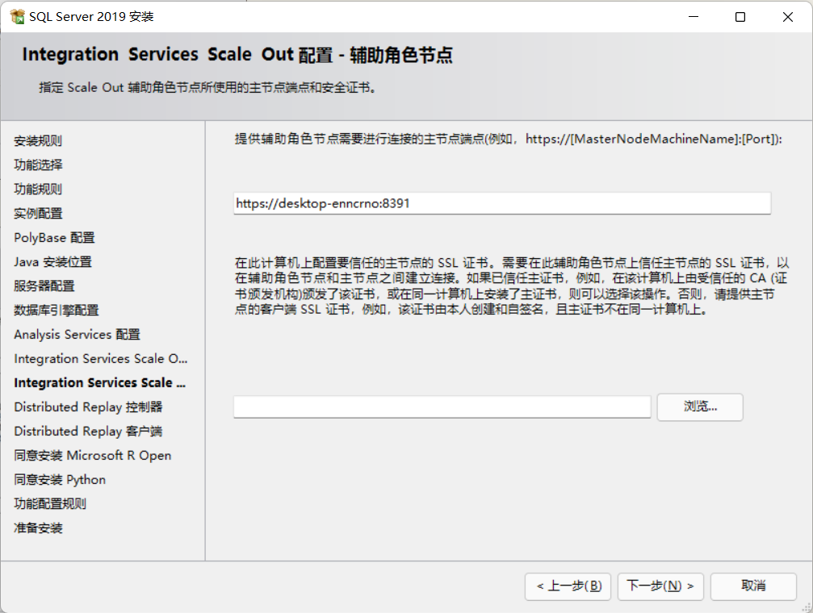This screenshot has height=613, width=813.
Task: Select 准备安装 step in sidebar
Action: [38, 528]
